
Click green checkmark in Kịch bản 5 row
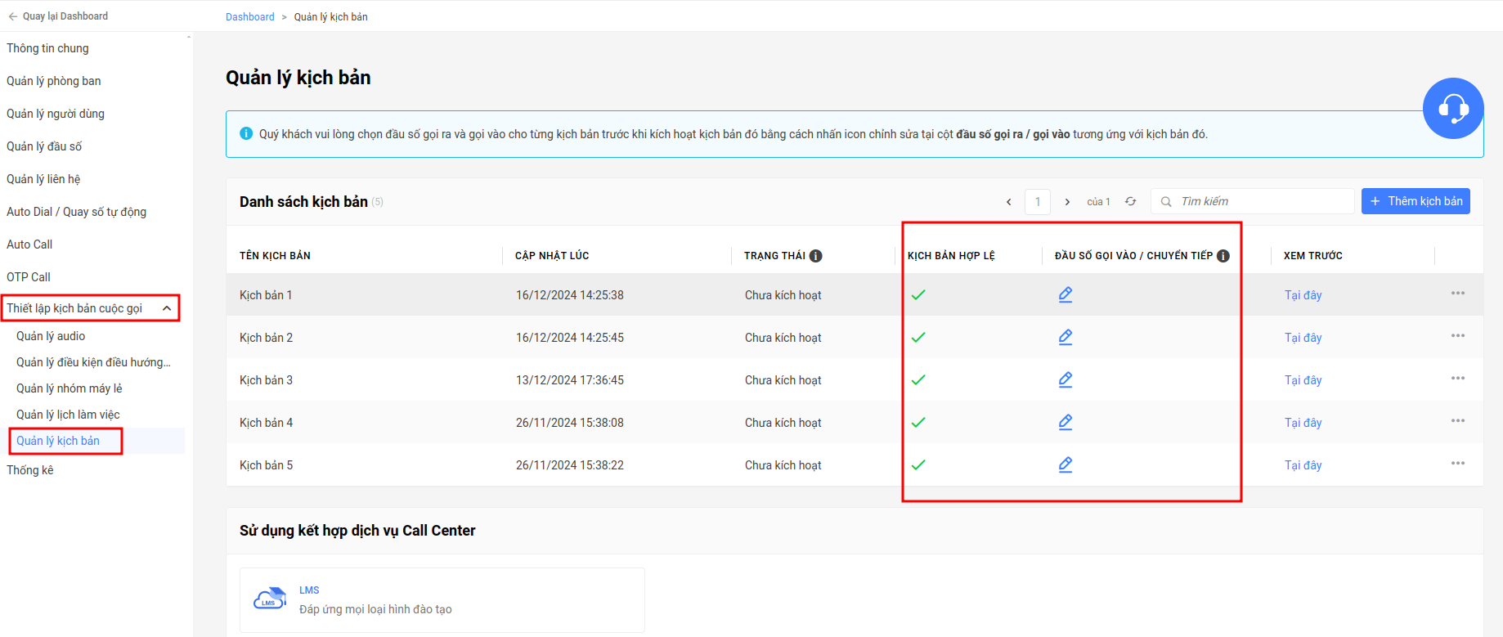pyautogui.click(x=918, y=465)
